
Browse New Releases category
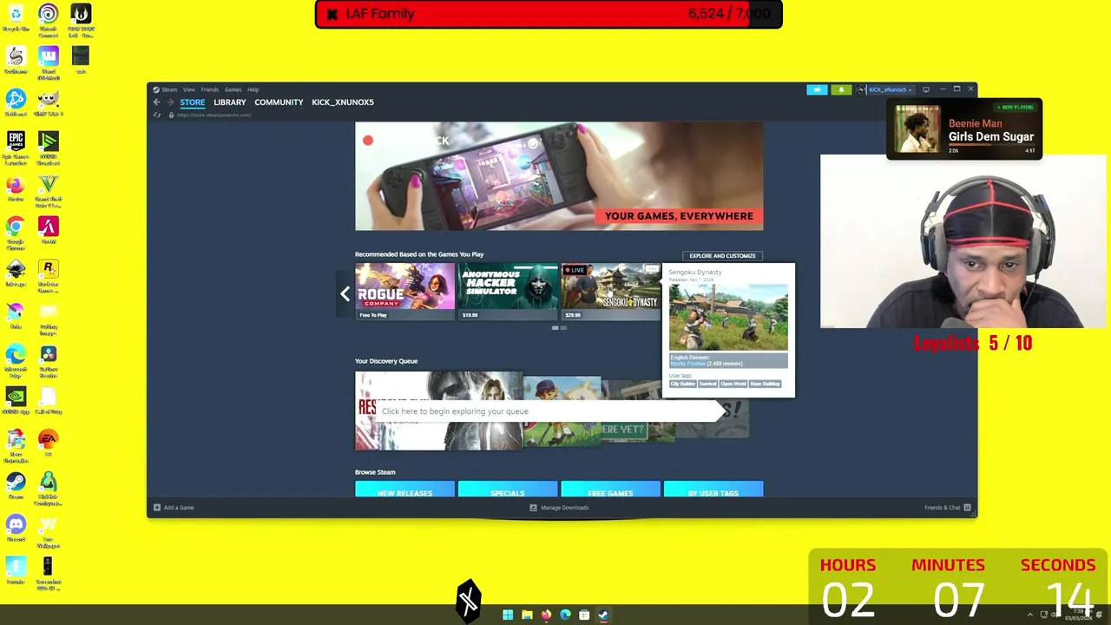click(404, 490)
